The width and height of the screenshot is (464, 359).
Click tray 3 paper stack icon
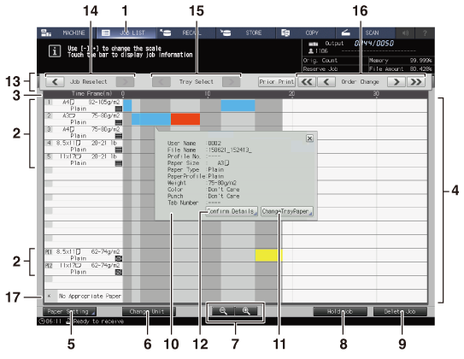click(119, 136)
